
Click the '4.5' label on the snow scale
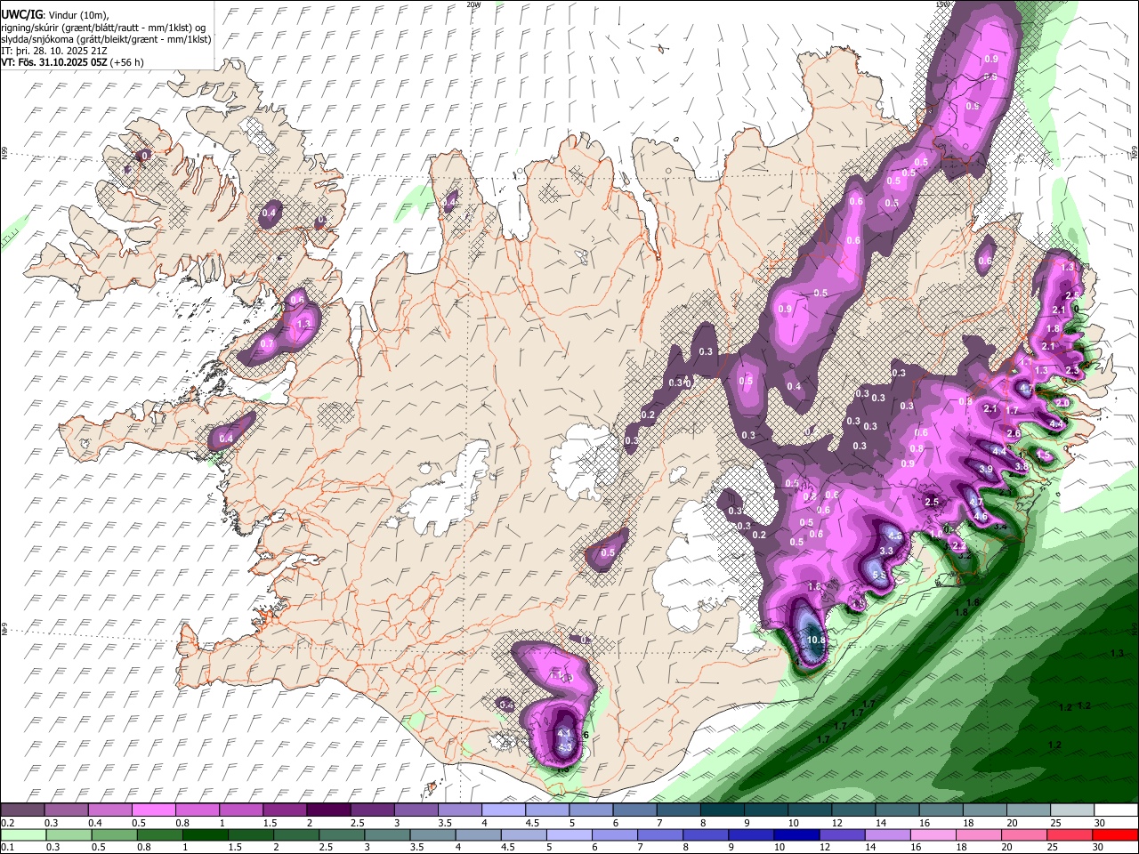[532, 823]
